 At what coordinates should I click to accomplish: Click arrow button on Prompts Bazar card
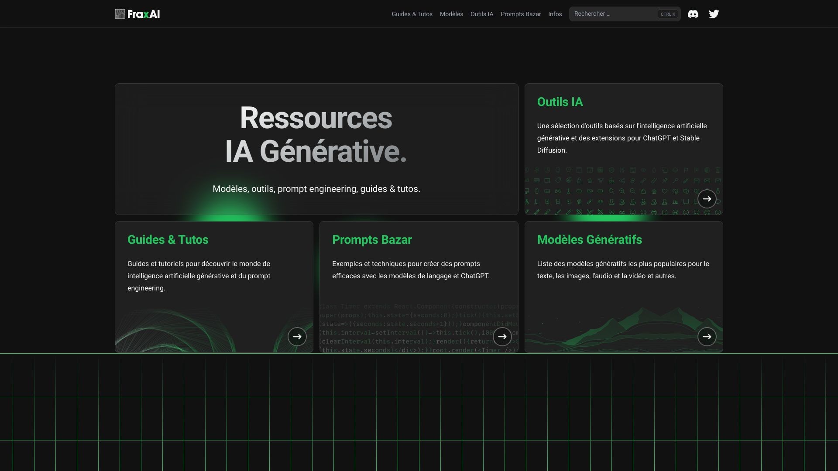coord(502,337)
